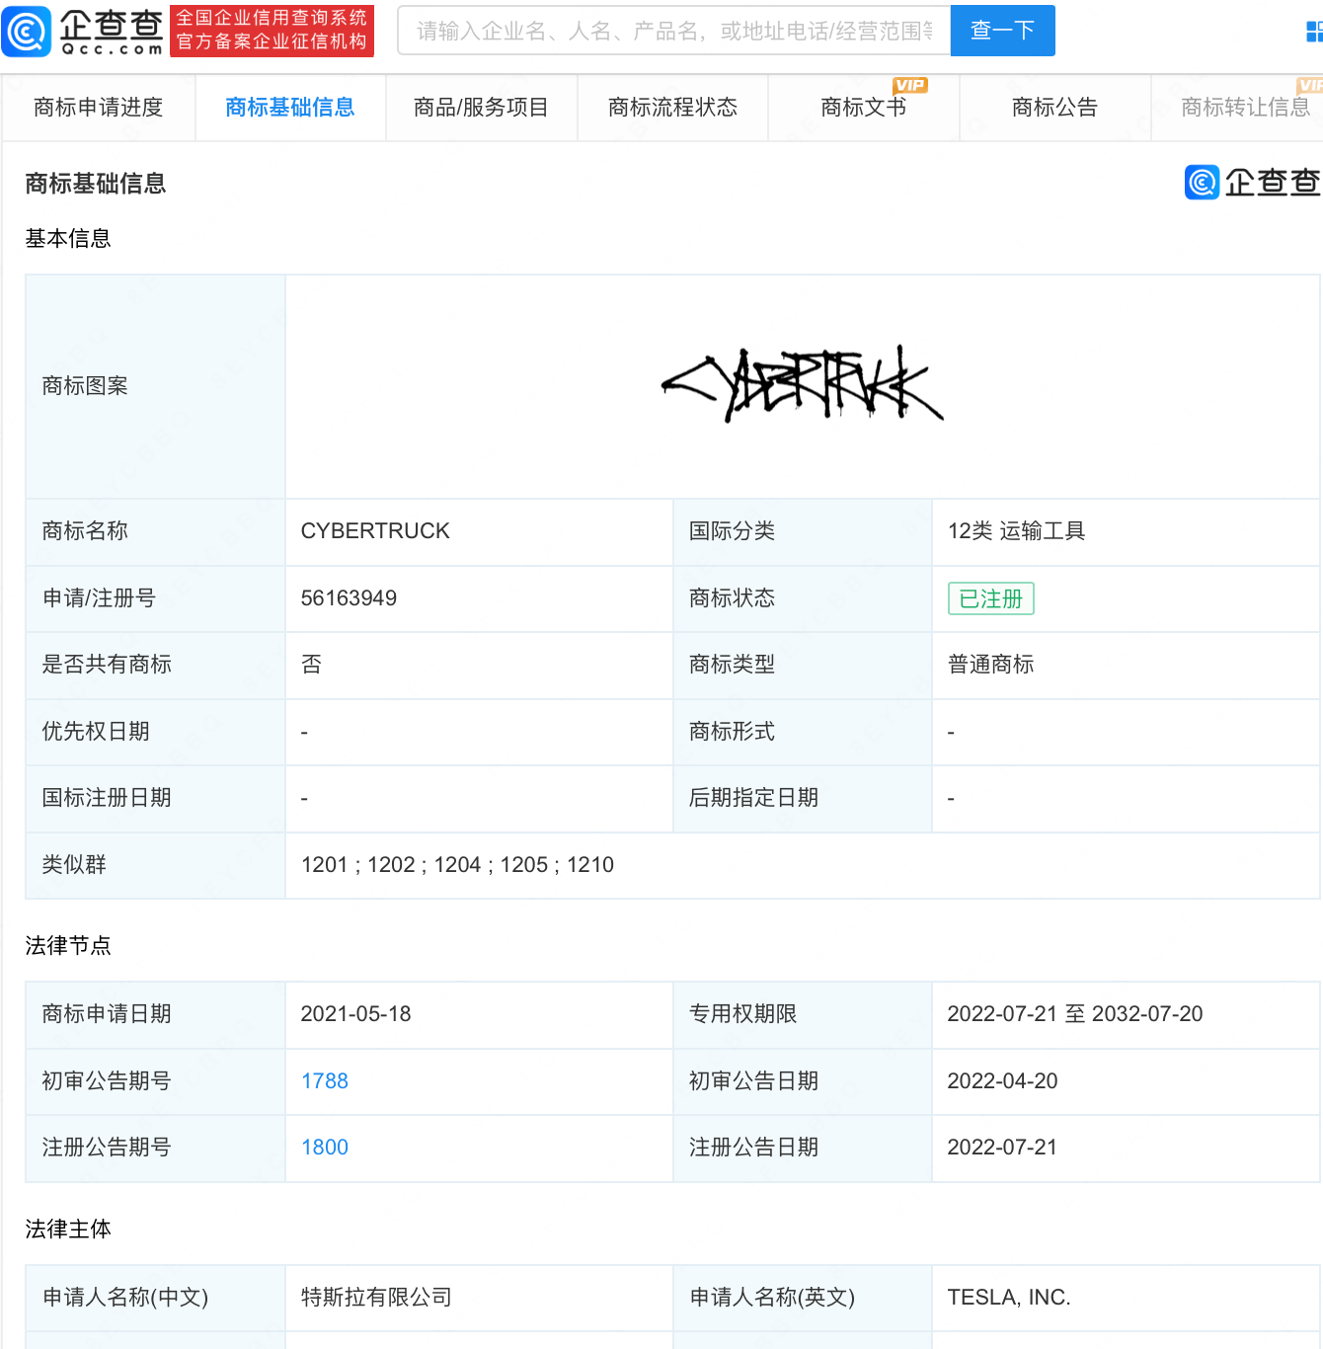Switch to 商标转让信息 tab
1323x1349 pixels.
1244,108
